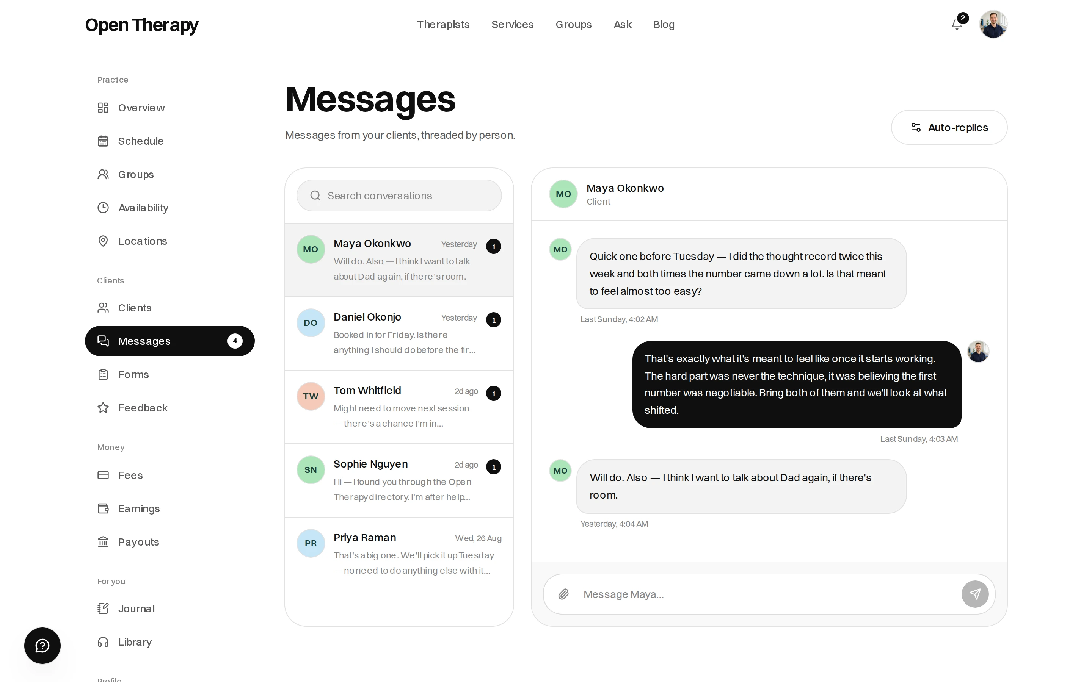Open Payouts in the sidebar

coord(169,542)
